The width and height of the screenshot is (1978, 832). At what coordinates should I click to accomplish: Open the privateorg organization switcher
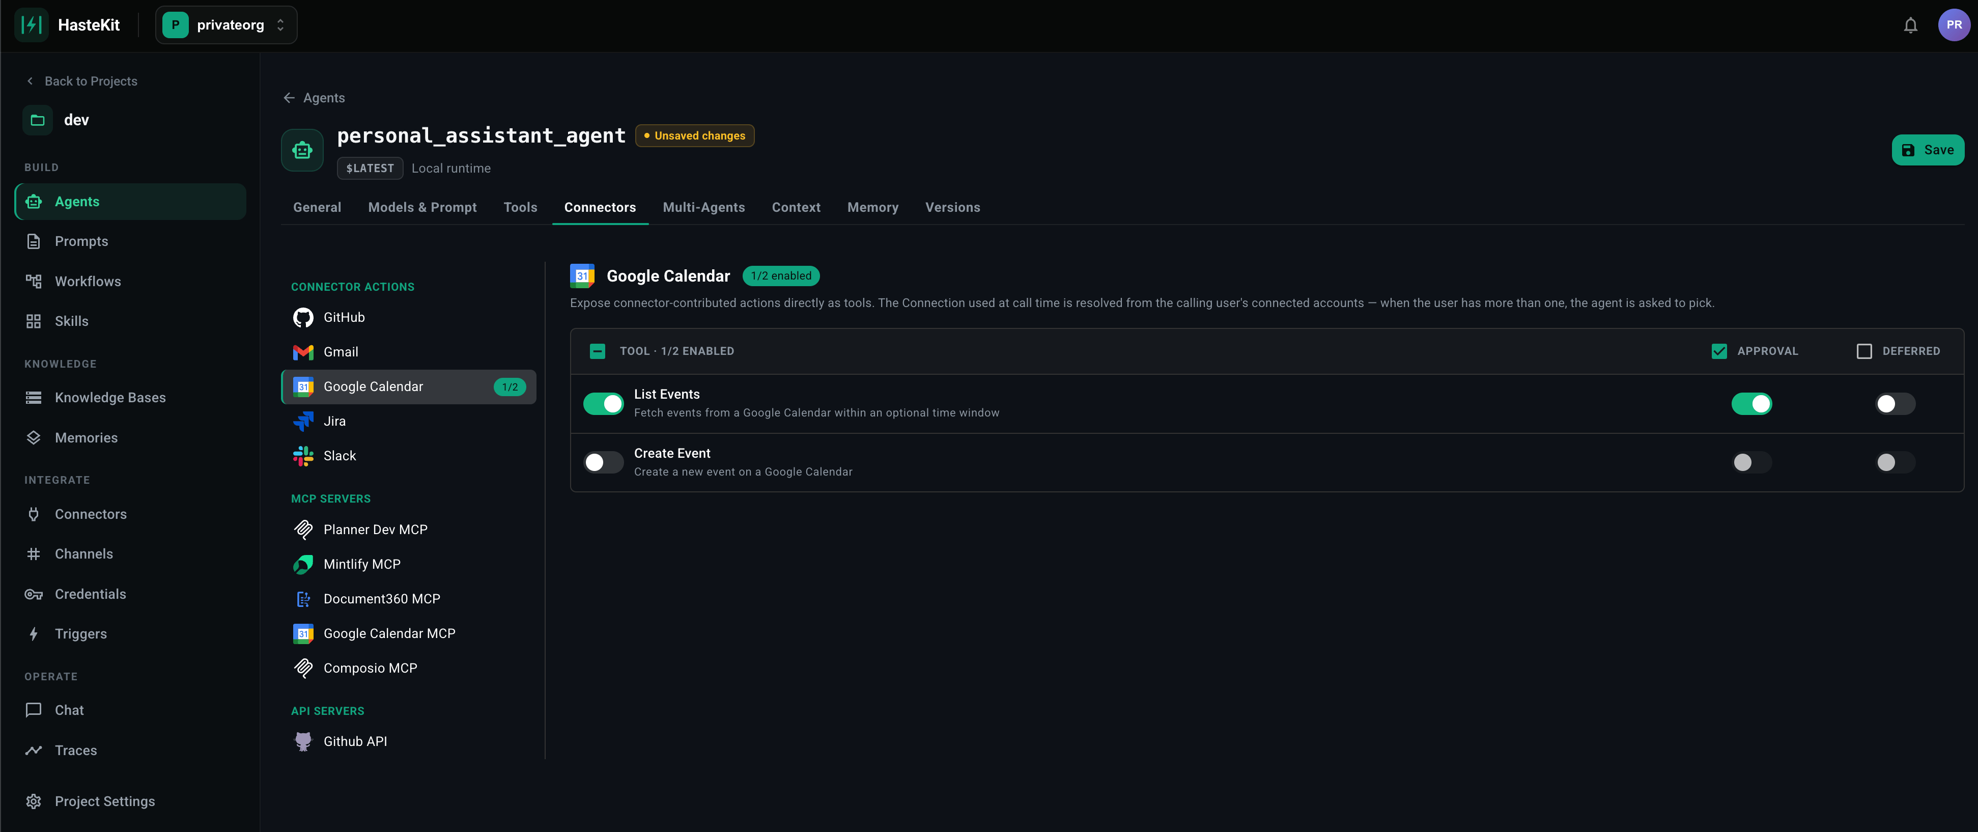coord(226,24)
